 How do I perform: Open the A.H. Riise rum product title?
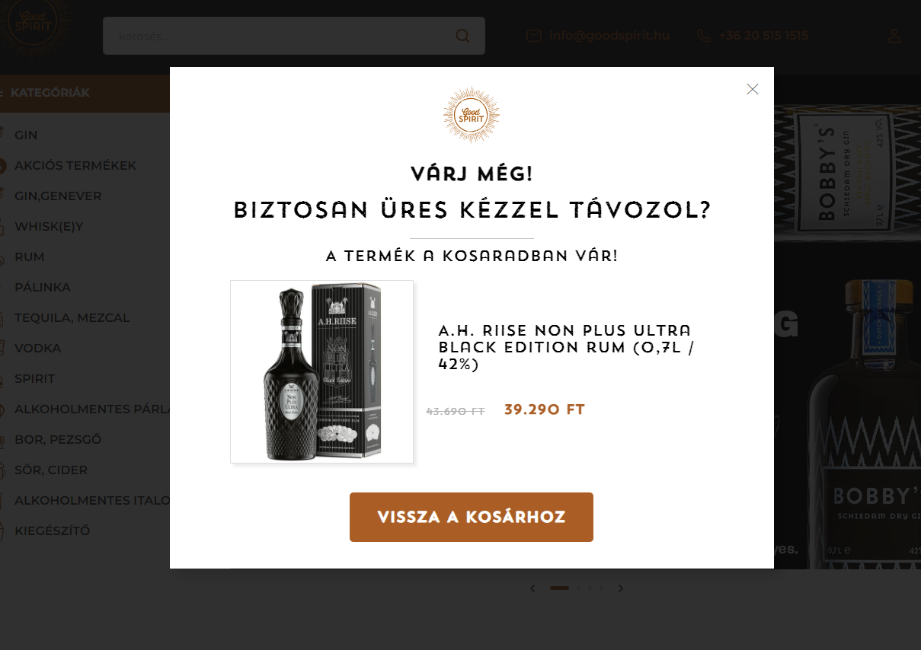point(565,347)
